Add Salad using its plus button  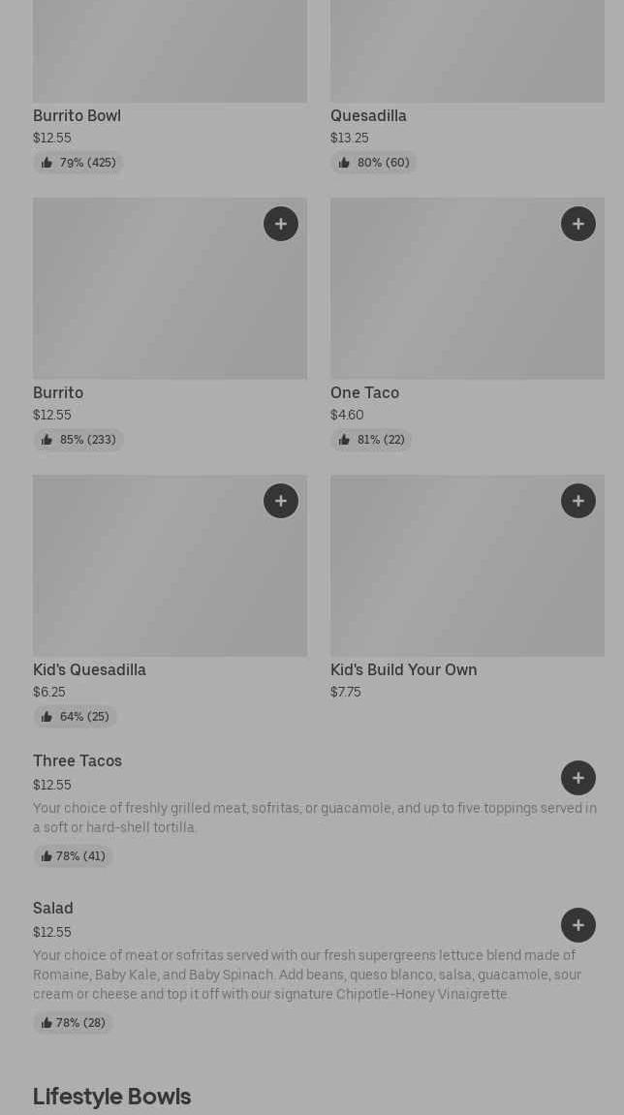(577, 925)
